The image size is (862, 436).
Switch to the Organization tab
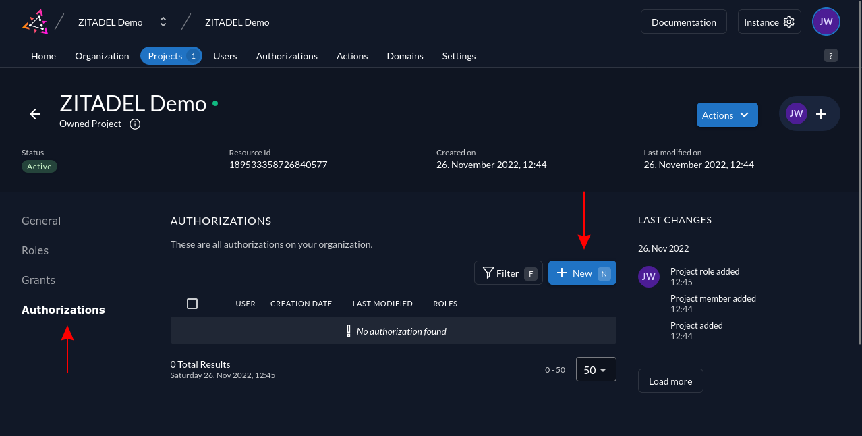click(102, 56)
